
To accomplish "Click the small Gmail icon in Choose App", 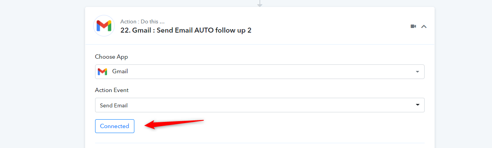I will click(102, 72).
